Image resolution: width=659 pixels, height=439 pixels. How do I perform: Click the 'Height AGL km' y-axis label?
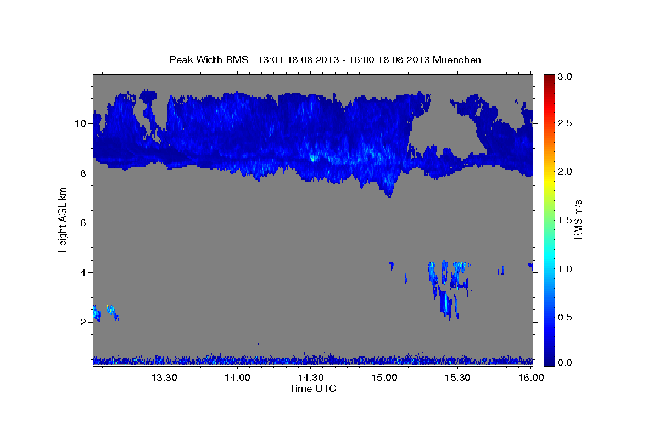63,219
